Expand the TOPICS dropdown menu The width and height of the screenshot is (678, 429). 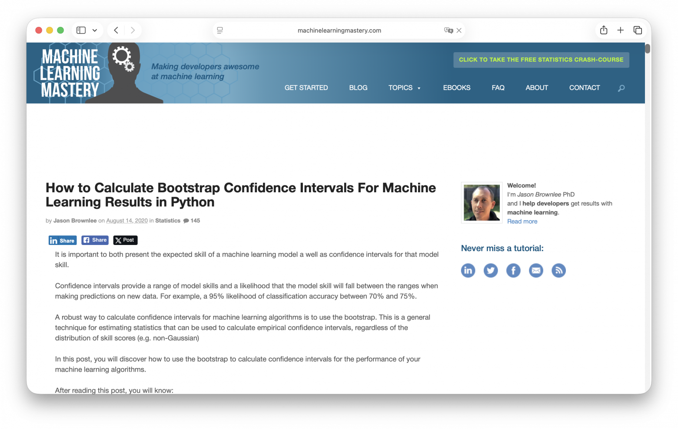coord(404,88)
